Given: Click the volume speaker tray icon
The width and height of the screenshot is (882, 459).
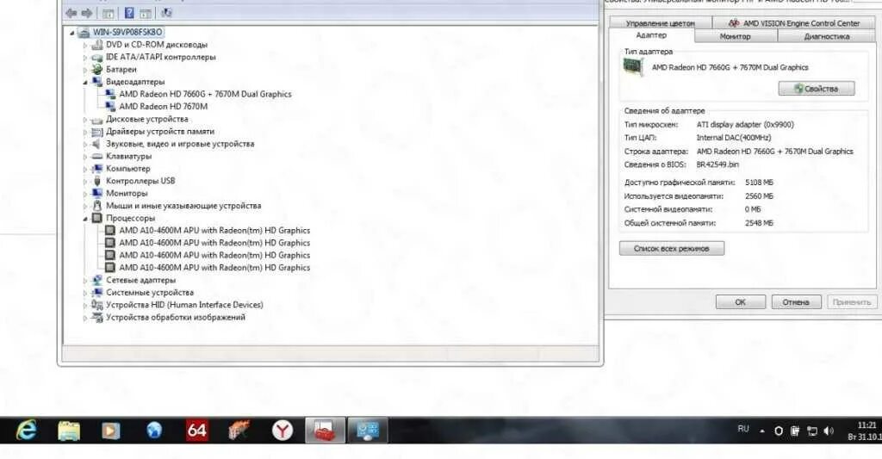Looking at the screenshot, I should pyautogui.click(x=829, y=431).
